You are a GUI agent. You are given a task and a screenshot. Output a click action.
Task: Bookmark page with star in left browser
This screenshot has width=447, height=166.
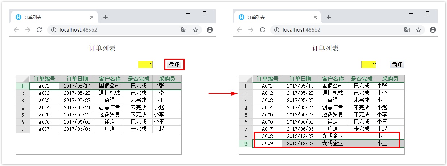point(195,30)
